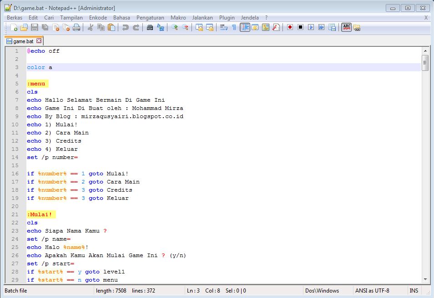Viewport: 434px width, 298px height.
Task: Toggle word wrap
Action: (223, 28)
